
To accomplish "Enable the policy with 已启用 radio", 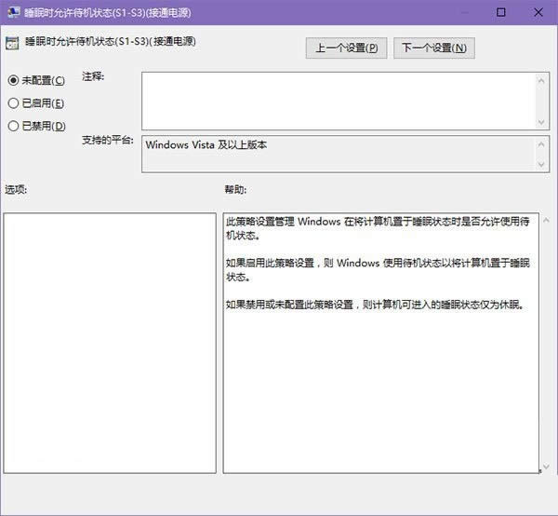I will point(13,103).
